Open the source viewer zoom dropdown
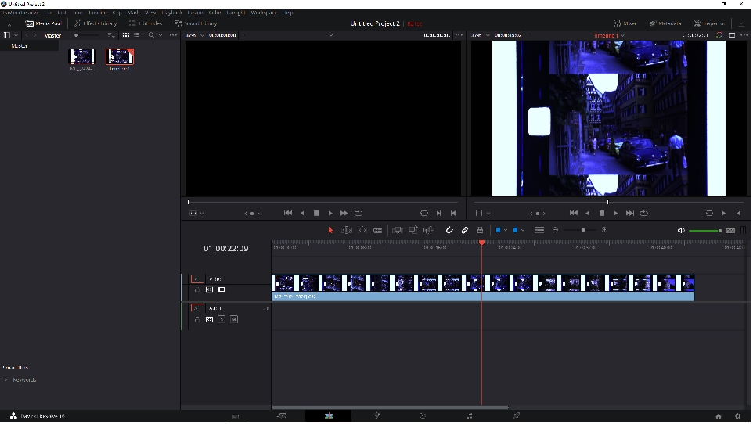Image resolution: width=753 pixels, height=424 pixels. [202, 35]
